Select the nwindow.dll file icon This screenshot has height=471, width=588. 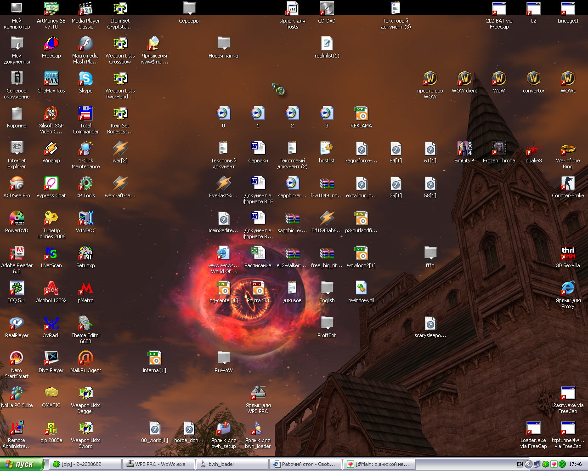coord(361,292)
